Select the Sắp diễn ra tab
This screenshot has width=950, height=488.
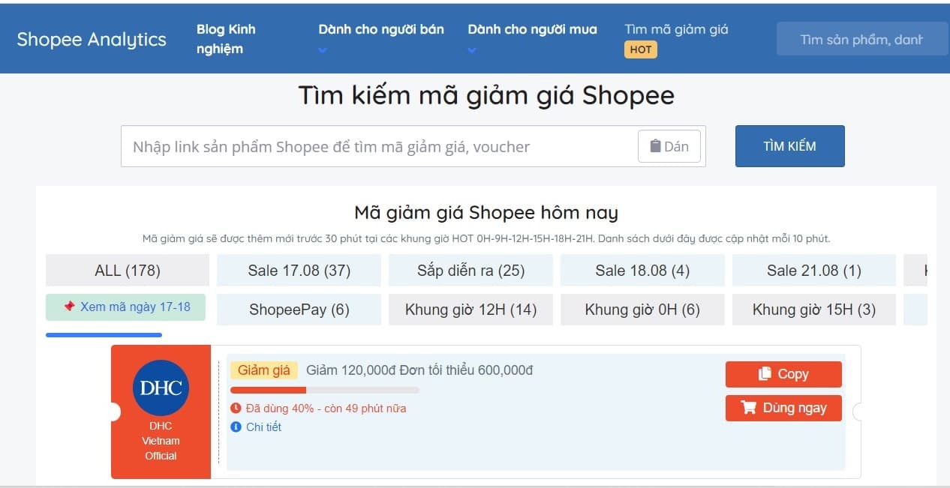[x=470, y=271]
